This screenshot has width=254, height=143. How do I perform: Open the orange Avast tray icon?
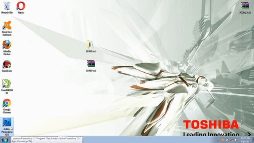[223, 140]
